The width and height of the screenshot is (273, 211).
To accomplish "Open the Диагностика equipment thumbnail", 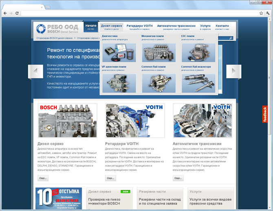I will click(x=119, y=53).
